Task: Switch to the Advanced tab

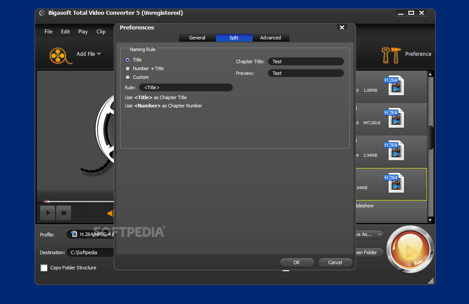Action: click(271, 38)
